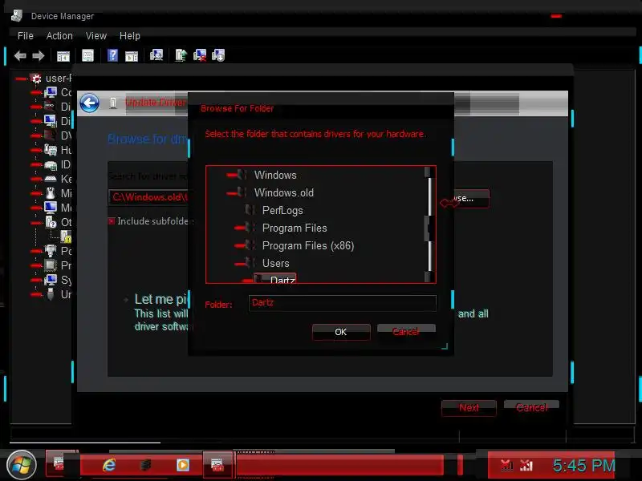Collapse the user- root node in Device Manager
This screenshot has width=642, height=481.
point(21,79)
